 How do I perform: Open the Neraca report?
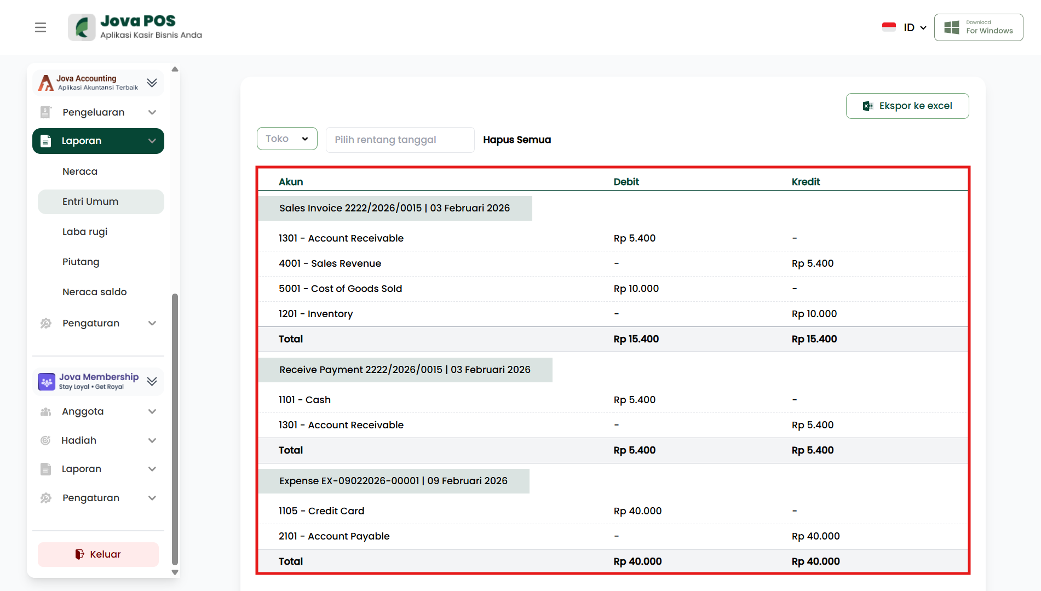tap(80, 171)
